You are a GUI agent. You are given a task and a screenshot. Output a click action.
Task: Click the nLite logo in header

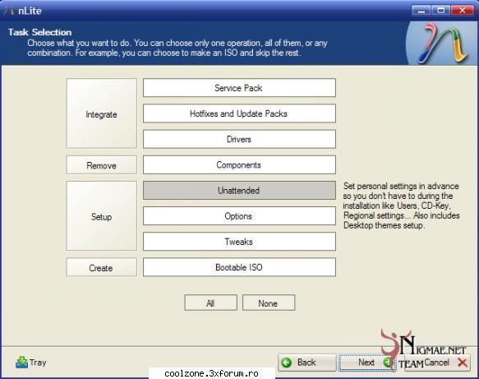coord(442,44)
